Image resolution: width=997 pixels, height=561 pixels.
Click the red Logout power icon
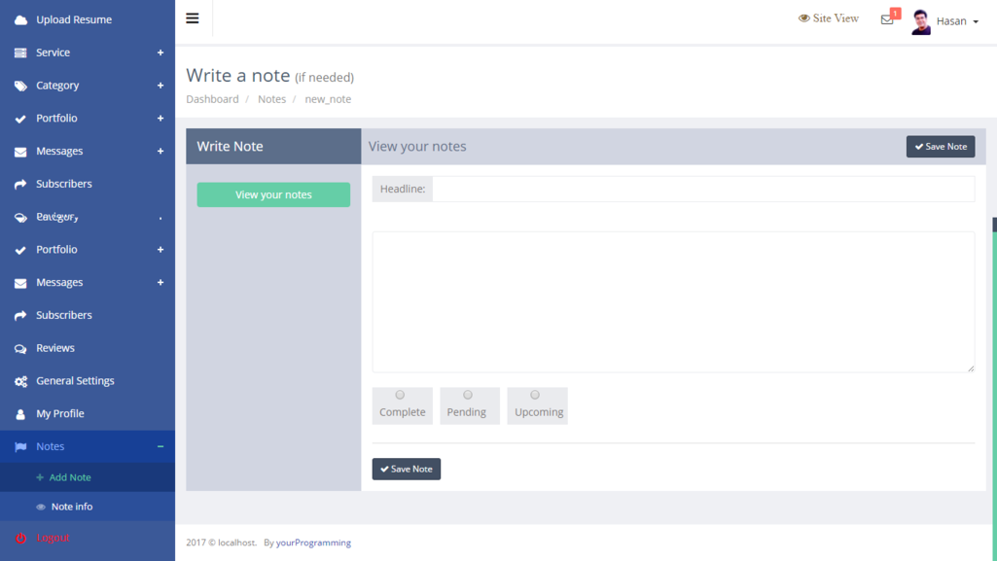tap(20, 538)
